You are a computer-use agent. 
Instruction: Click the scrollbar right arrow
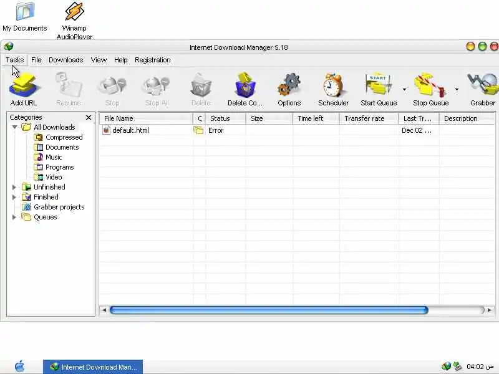(x=490, y=310)
